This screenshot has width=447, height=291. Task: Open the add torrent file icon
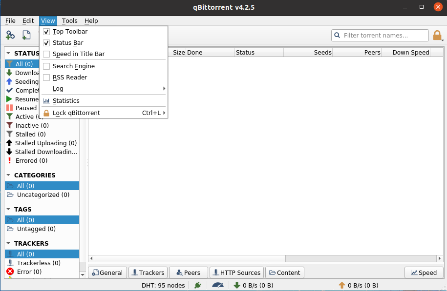(26, 35)
